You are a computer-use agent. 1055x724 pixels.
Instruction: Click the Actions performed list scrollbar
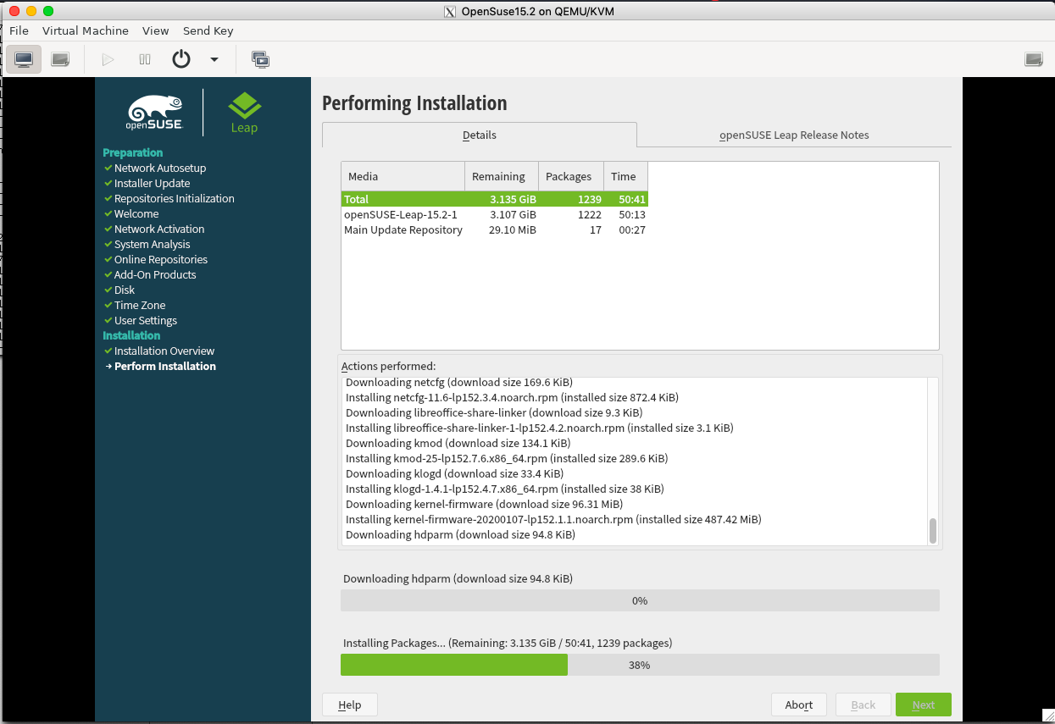[933, 532]
